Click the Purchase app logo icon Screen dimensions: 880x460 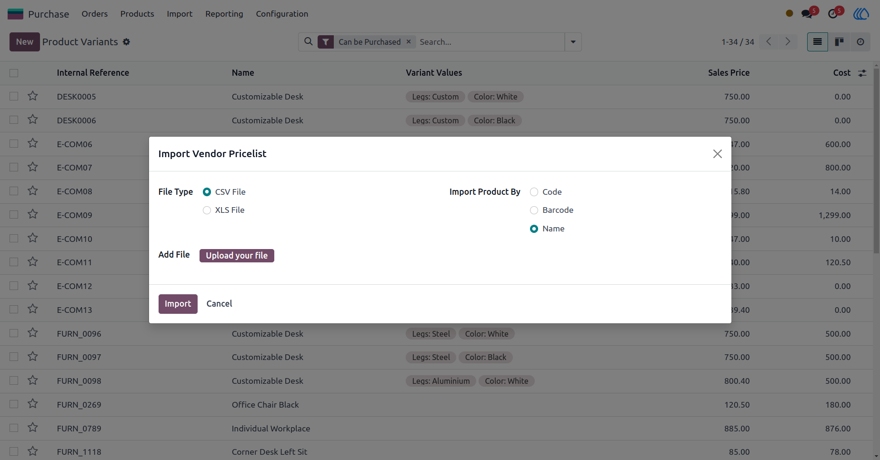pos(15,14)
